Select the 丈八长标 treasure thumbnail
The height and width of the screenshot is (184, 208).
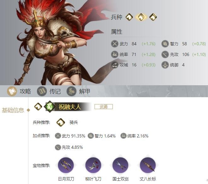(x=147, y=165)
